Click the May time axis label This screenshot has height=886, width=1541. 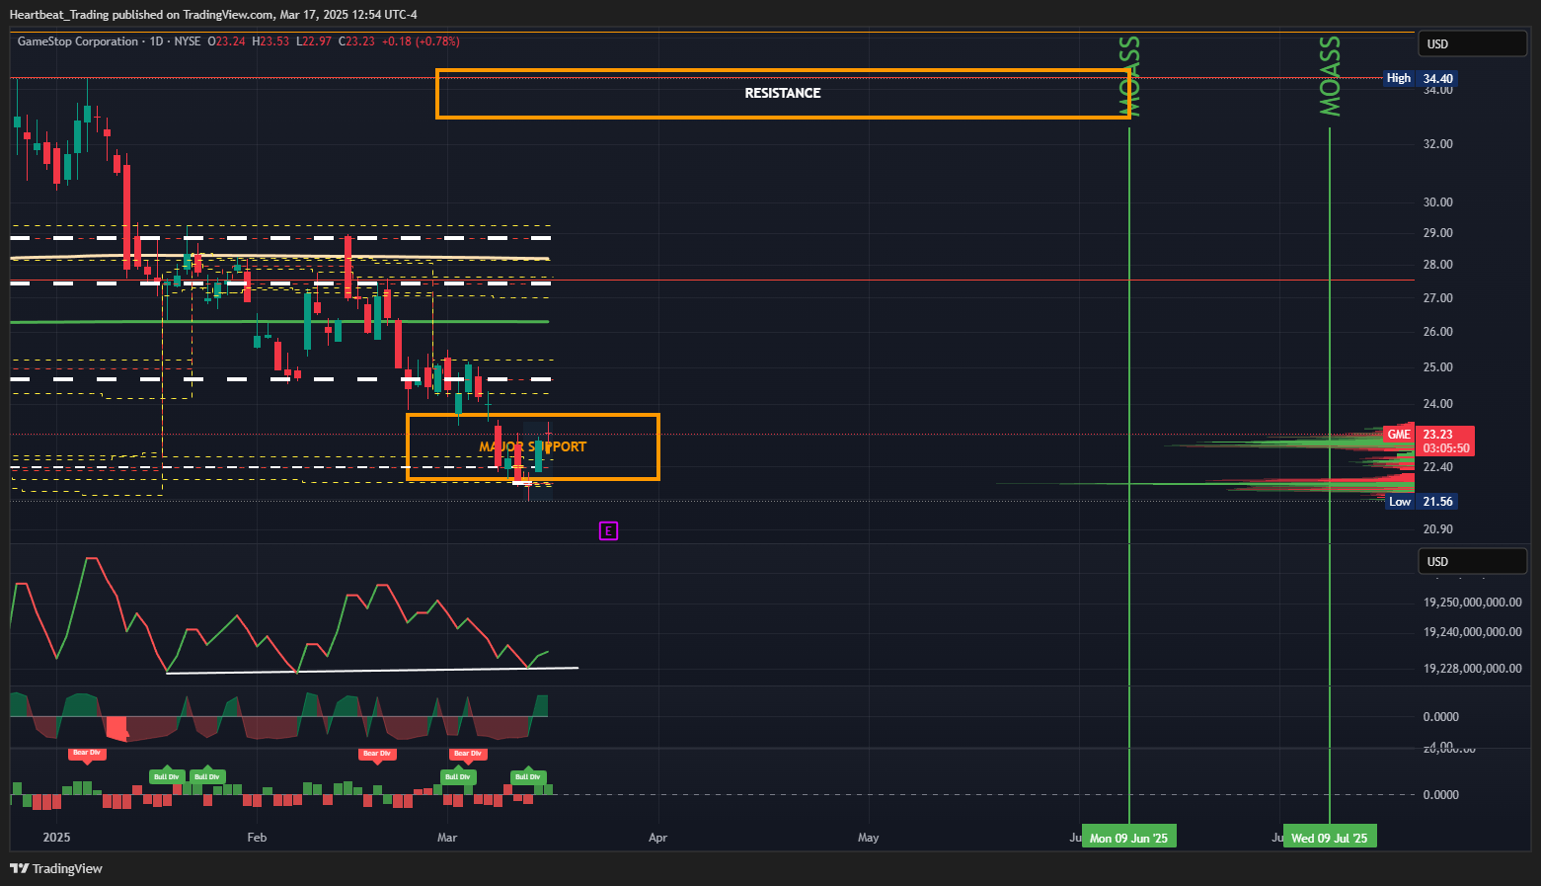(x=868, y=838)
